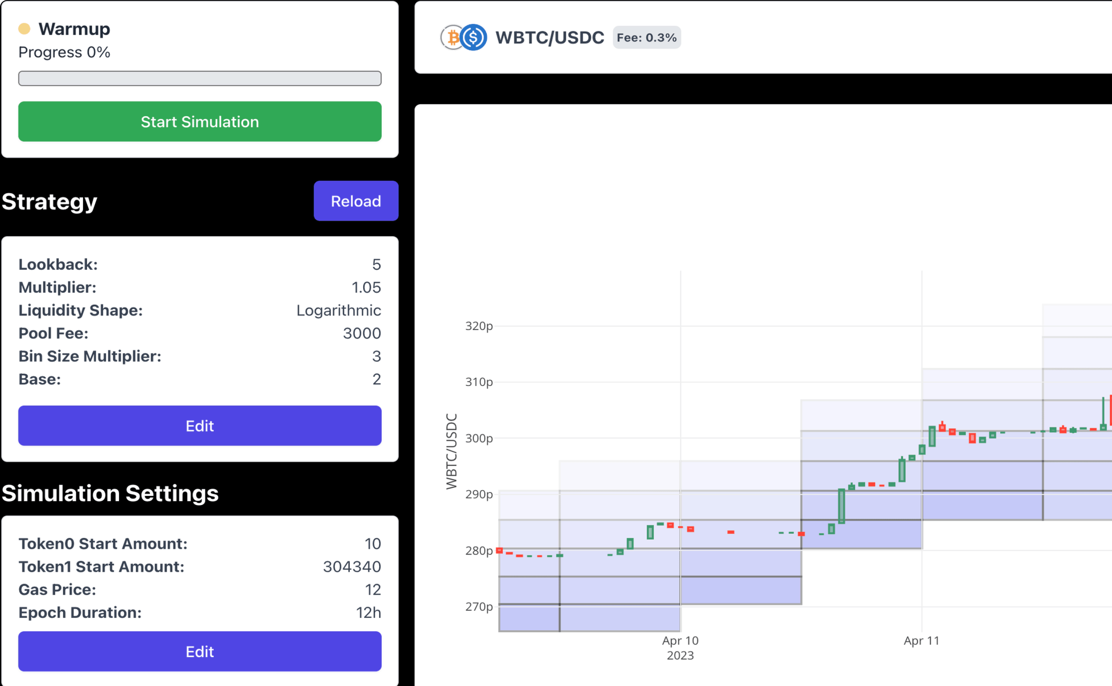Click the Gas Price value 12

(373, 590)
